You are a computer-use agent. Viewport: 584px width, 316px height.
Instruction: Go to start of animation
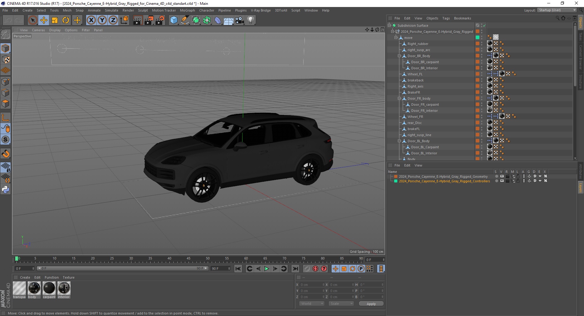tap(238, 269)
